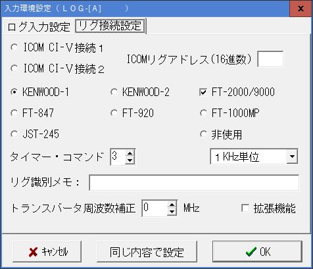Choose the KENWOOD-1 radio option
The image size is (313, 269).
pos(14,92)
